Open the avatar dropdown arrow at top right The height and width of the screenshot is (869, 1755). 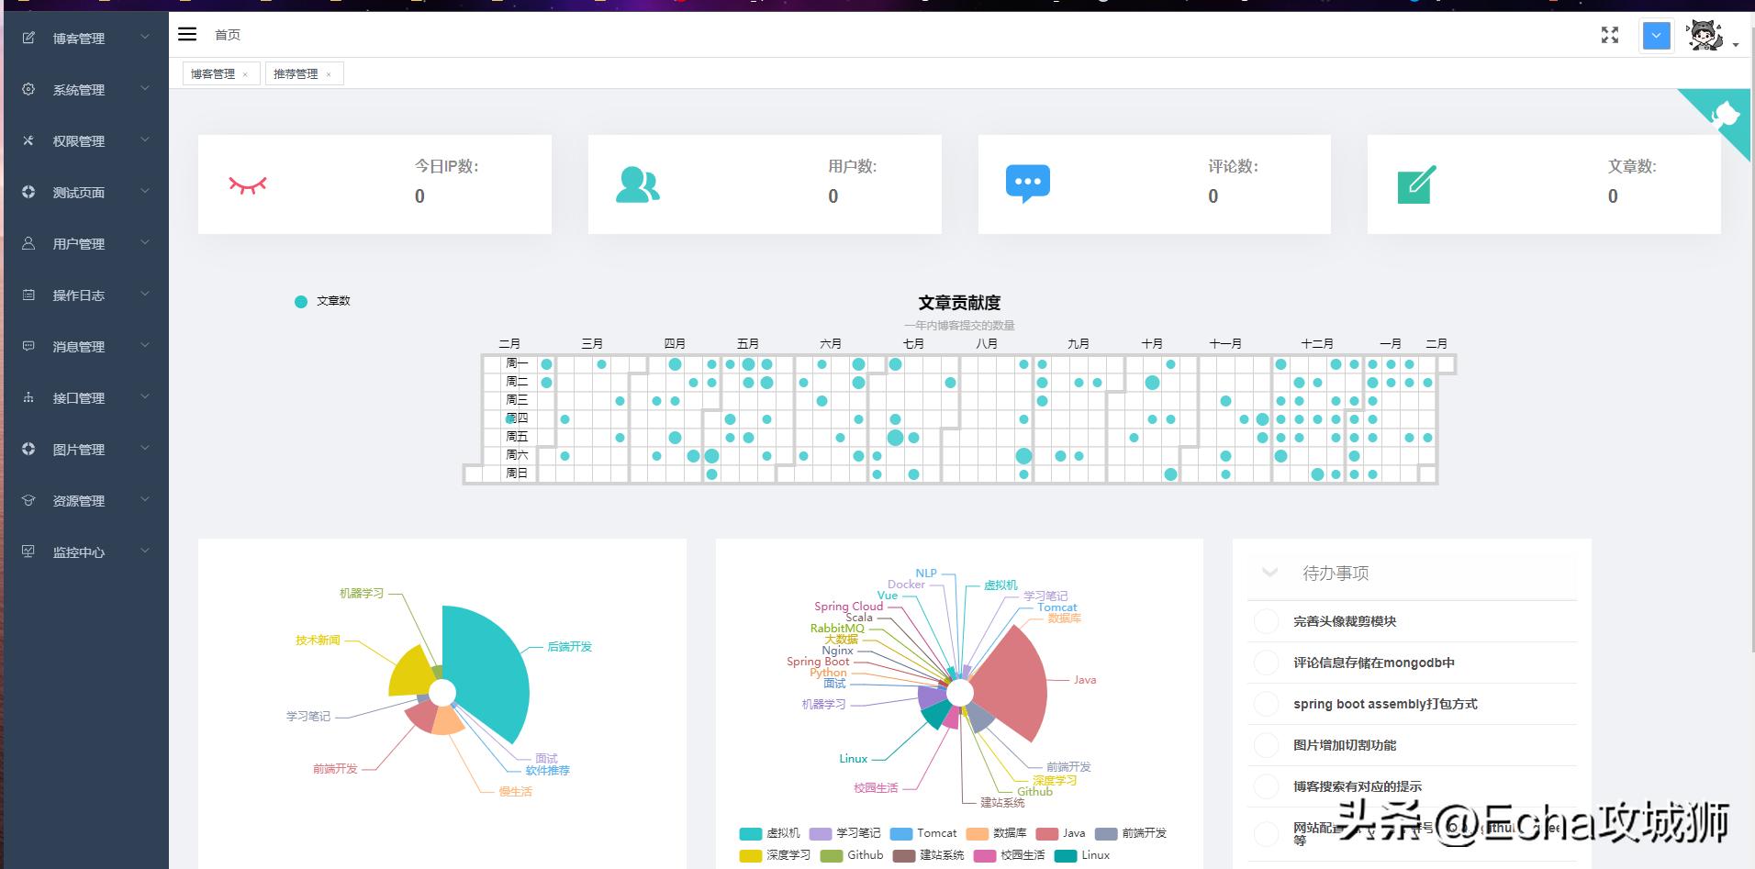click(1735, 44)
